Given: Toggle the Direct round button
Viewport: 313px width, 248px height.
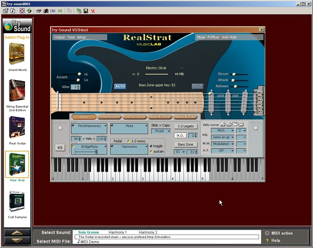Looking at the screenshot, I should [256, 128].
